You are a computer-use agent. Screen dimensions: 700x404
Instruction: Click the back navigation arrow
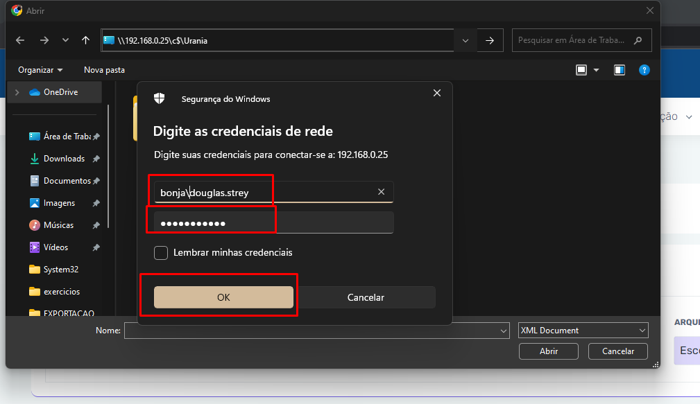pyautogui.click(x=20, y=40)
